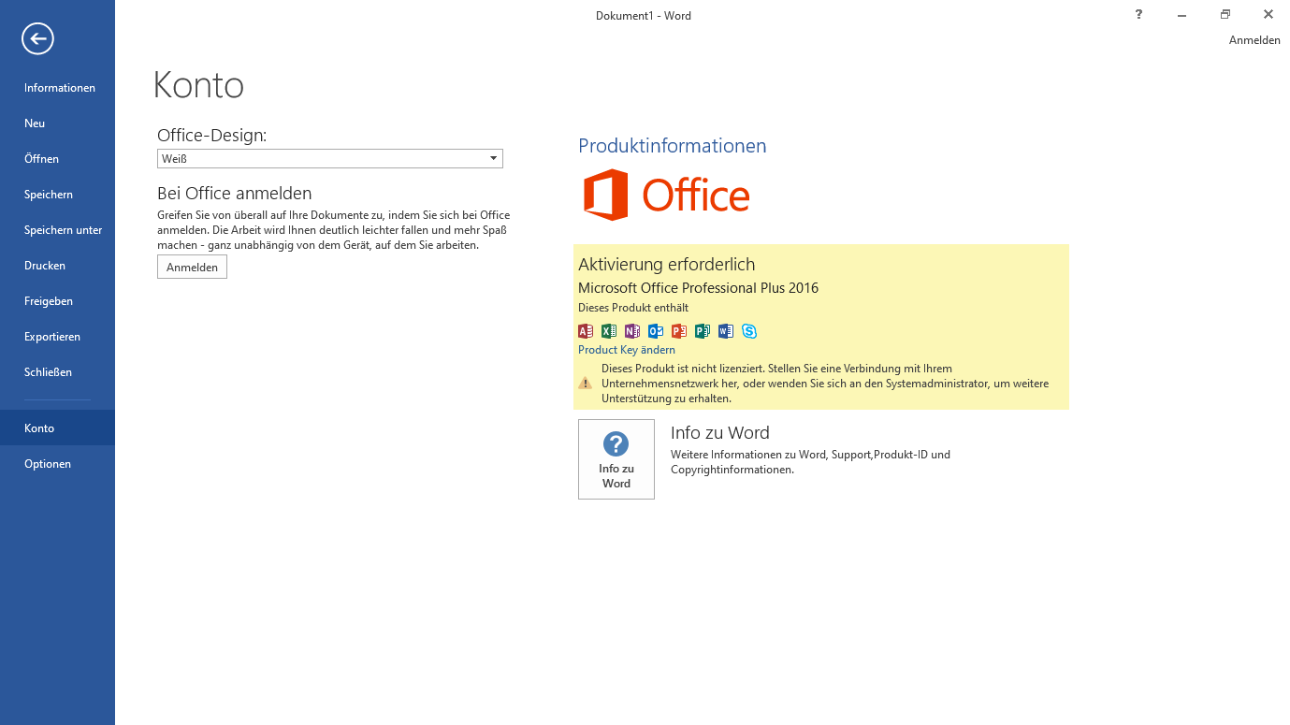The height and width of the screenshot is (725, 1290).
Task: Click the Outlook icon in product list
Action: pos(656,331)
